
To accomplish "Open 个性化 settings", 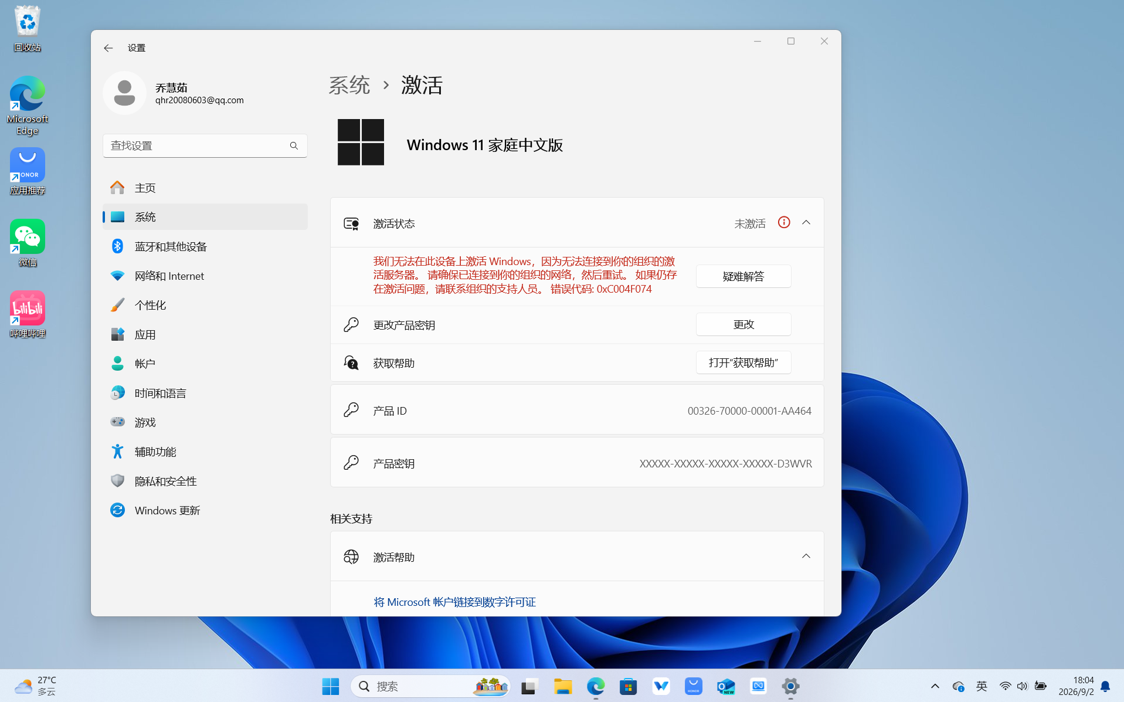I will 205,305.
